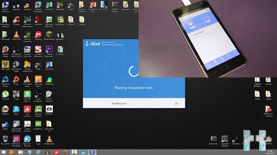Launch TuneUp Utilities 2014 shortcut

[x=27, y=67]
